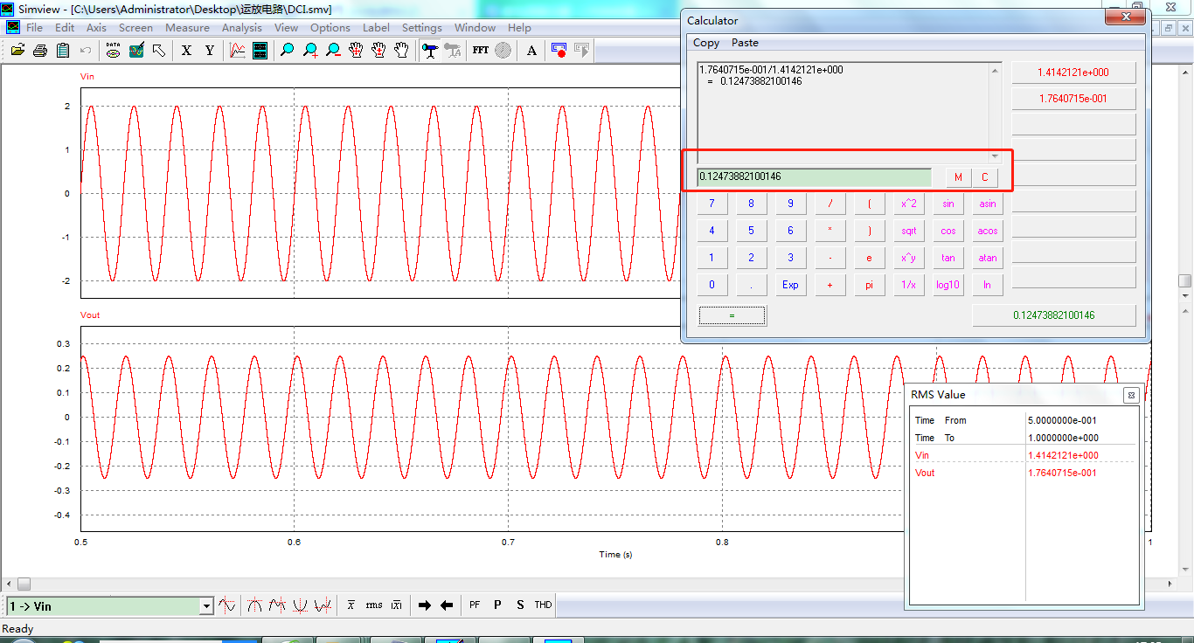Screen dimensions: 1194x643
Task: Jump to next max icon
Action: [277, 605]
